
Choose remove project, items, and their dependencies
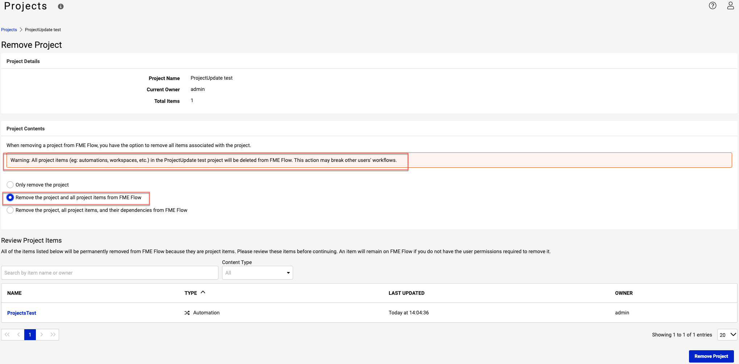(10, 210)
